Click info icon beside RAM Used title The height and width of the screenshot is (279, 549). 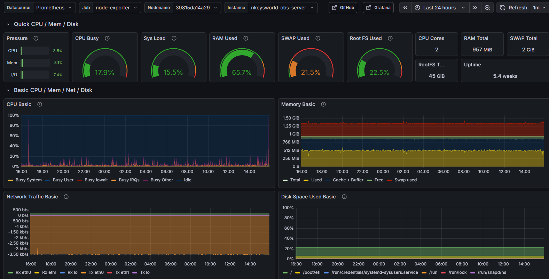(x=246, y=38)
